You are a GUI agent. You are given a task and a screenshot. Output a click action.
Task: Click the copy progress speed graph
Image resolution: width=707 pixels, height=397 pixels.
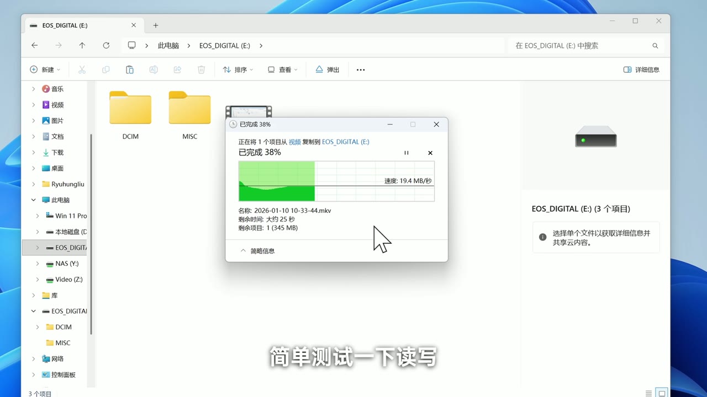click(x=336, y=181)
